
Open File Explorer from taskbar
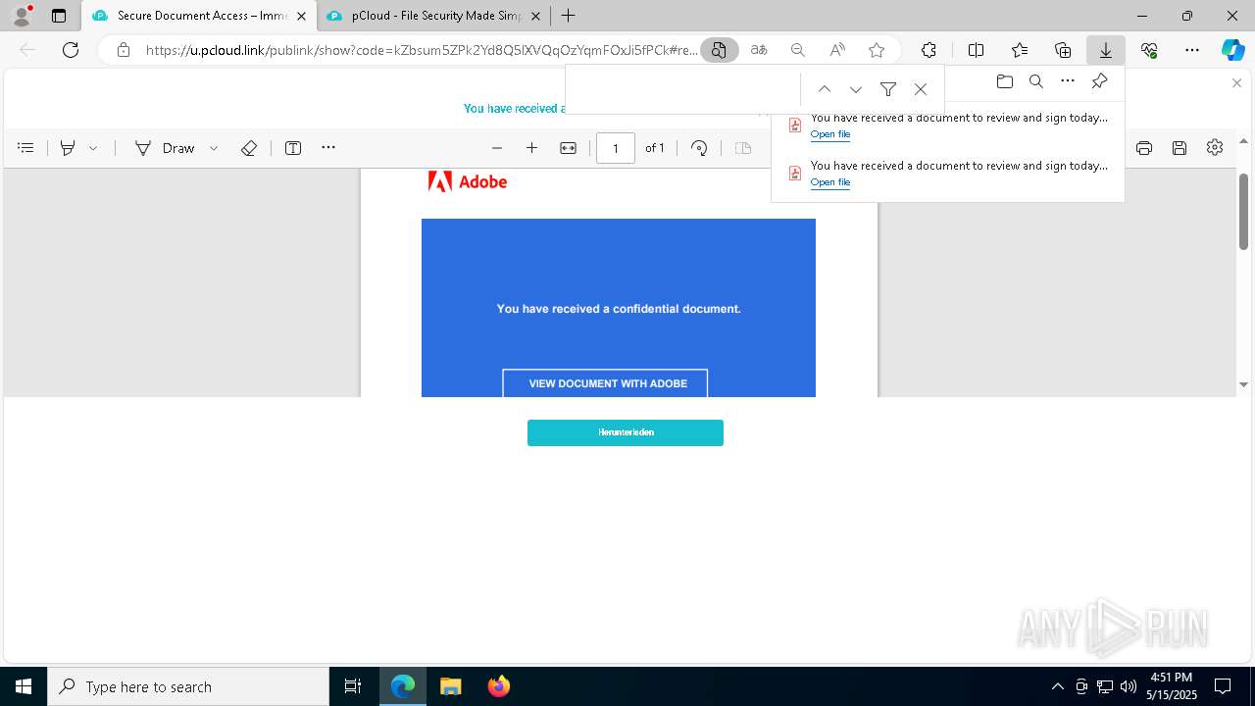coord(450,686)
